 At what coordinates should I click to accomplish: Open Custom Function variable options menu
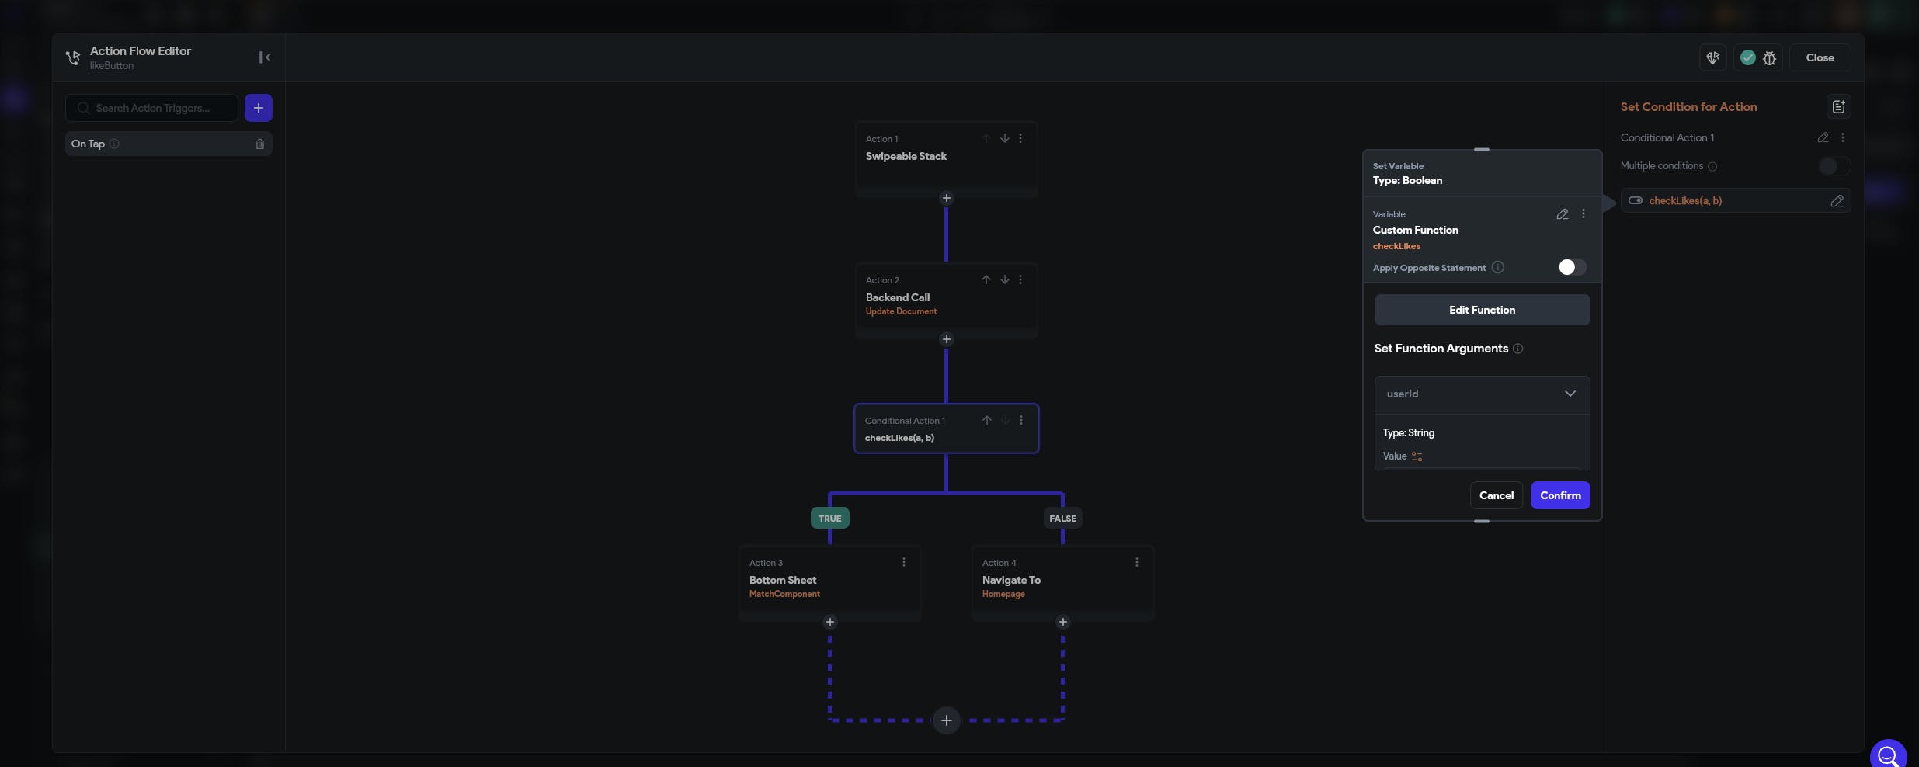(1584, 213)
